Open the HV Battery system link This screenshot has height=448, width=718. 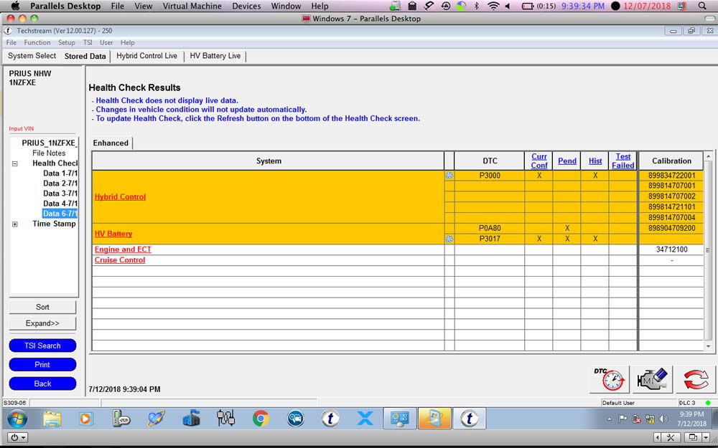(113, 234)
